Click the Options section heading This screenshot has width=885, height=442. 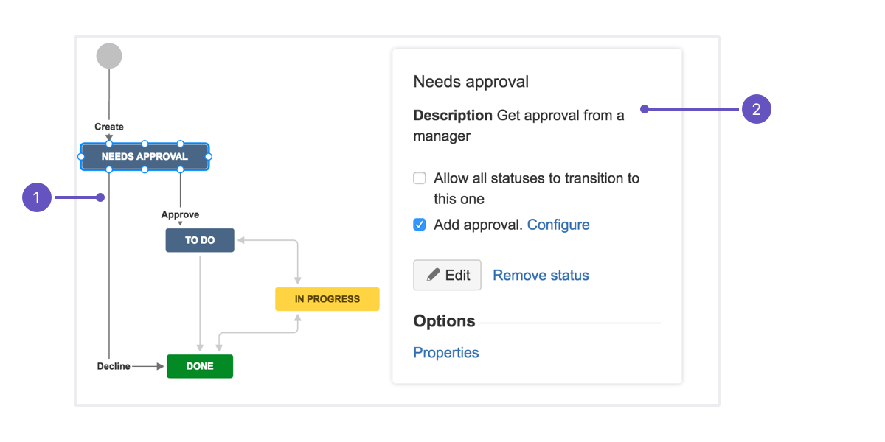pyautogui.click(x=444, y=321)
